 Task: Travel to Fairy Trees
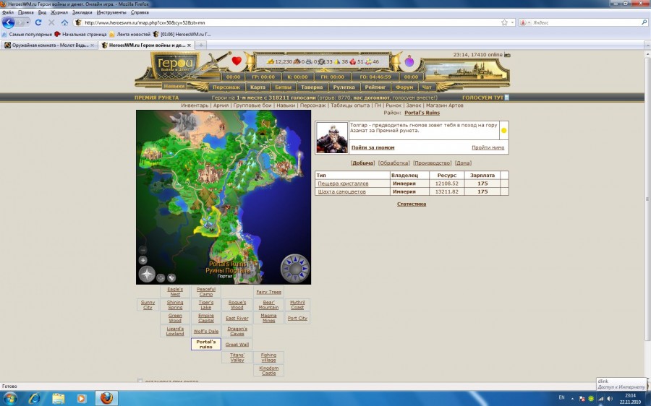[268, 292]
